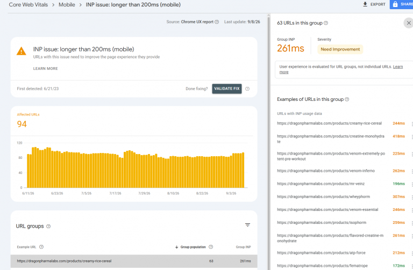Click venom-essential example URL
413x270 pixels.
pos(327,209)
